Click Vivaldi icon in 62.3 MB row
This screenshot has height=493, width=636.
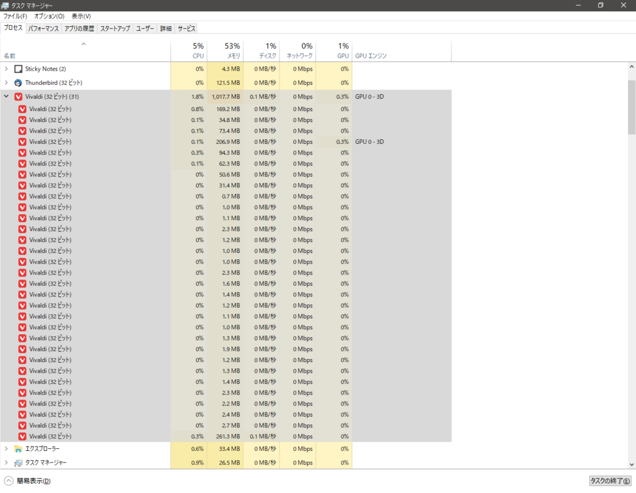(22, 164)
